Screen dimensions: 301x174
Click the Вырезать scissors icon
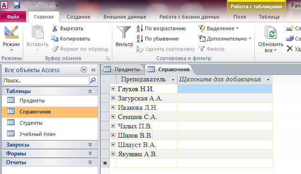[x=55, y=28]
